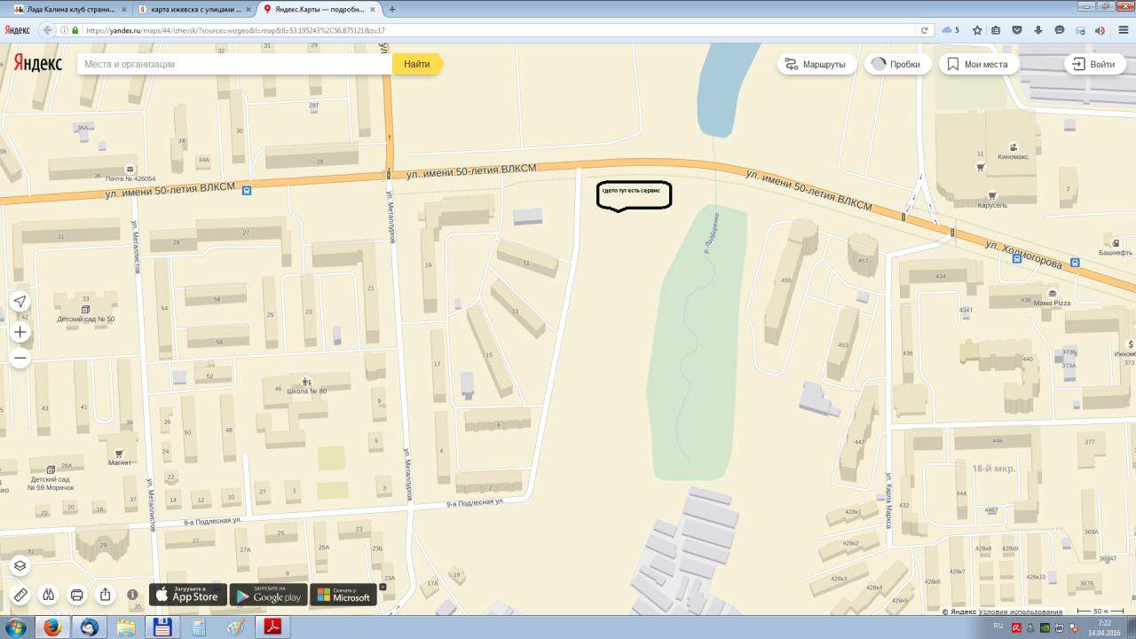Open the map layers selector

[x=20, y=566]
